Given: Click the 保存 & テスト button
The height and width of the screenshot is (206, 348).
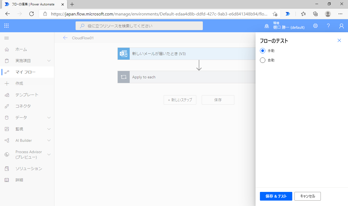Looking at the screenshot, I should [276, 196].
